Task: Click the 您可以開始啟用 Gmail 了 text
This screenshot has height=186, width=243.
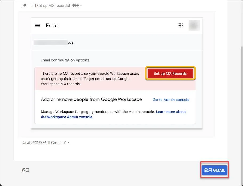Action: (46, 143)
